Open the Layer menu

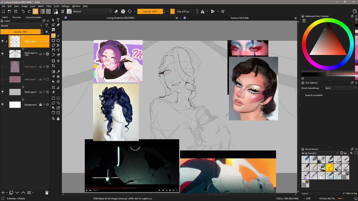pyautogui.click(x=33, y=6)
